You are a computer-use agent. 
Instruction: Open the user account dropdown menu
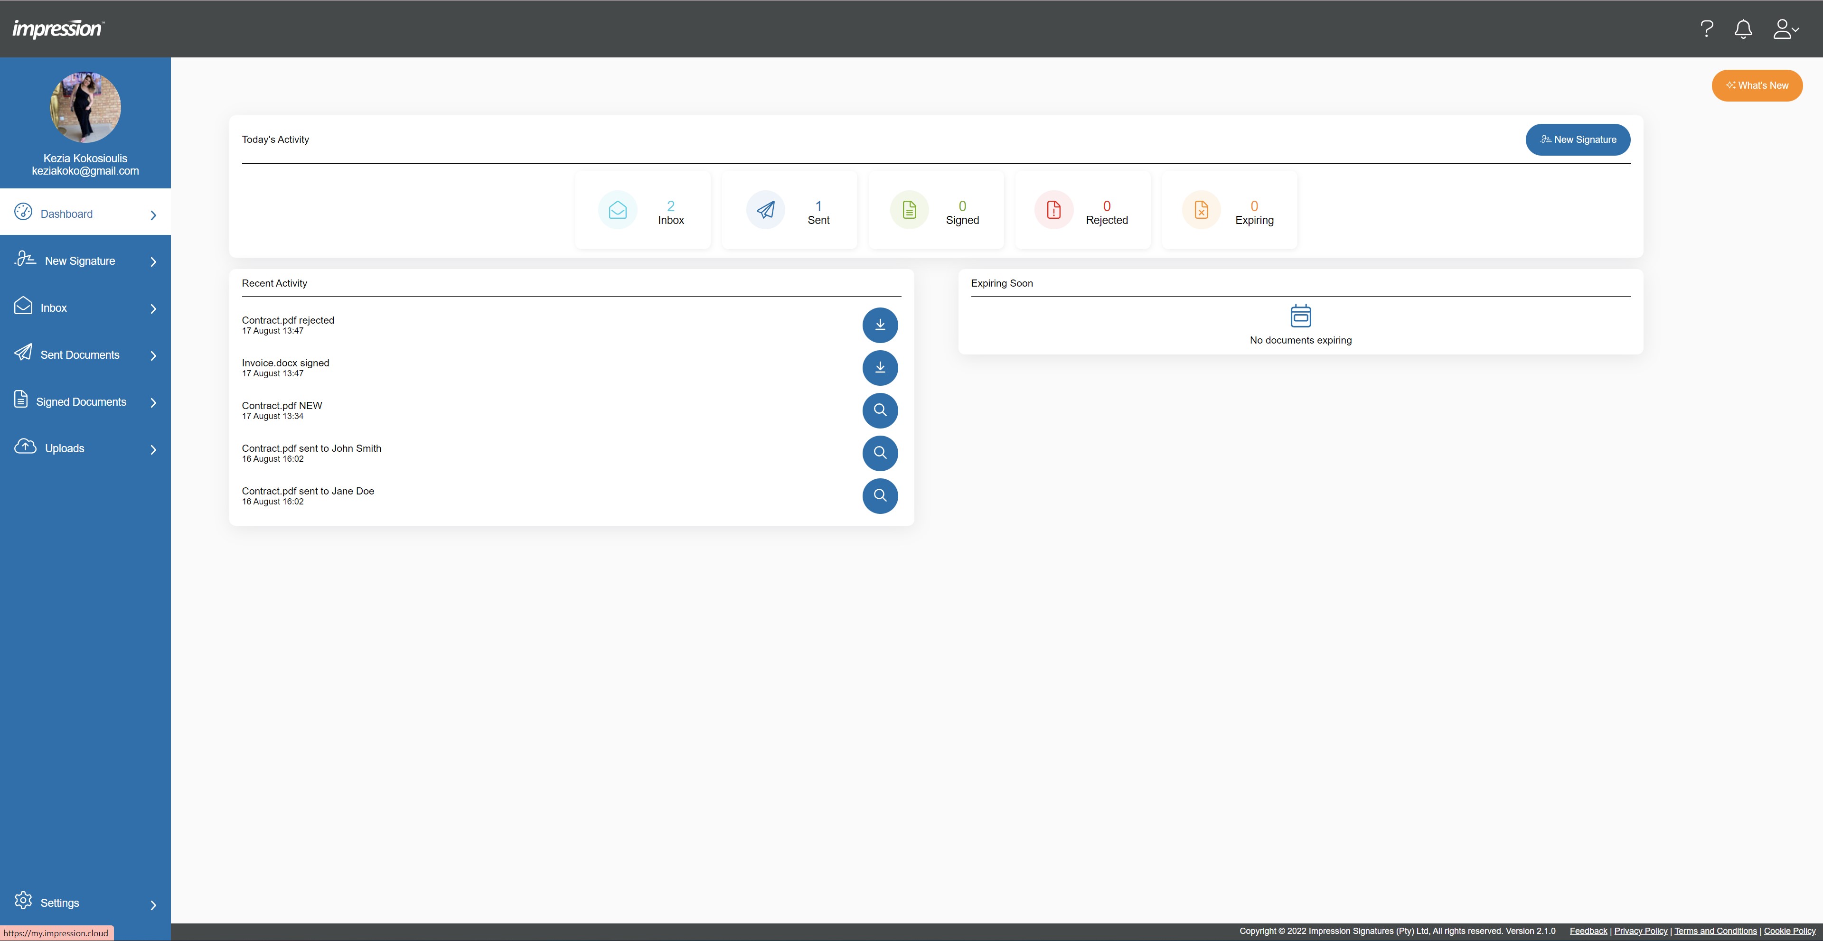(1785, 29)
